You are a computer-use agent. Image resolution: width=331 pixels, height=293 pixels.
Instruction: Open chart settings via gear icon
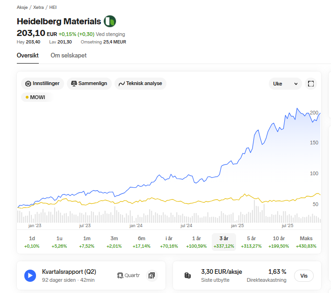click(x=28, y=84)
